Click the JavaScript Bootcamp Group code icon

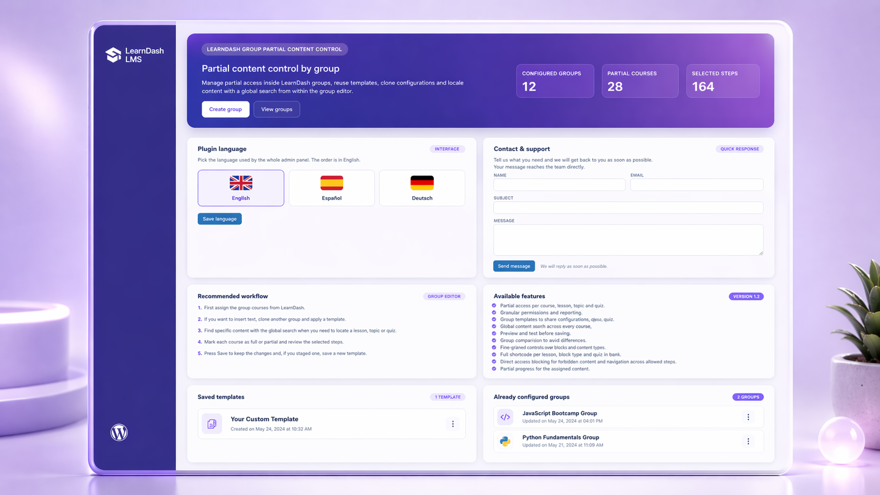[x=505, y=417]
